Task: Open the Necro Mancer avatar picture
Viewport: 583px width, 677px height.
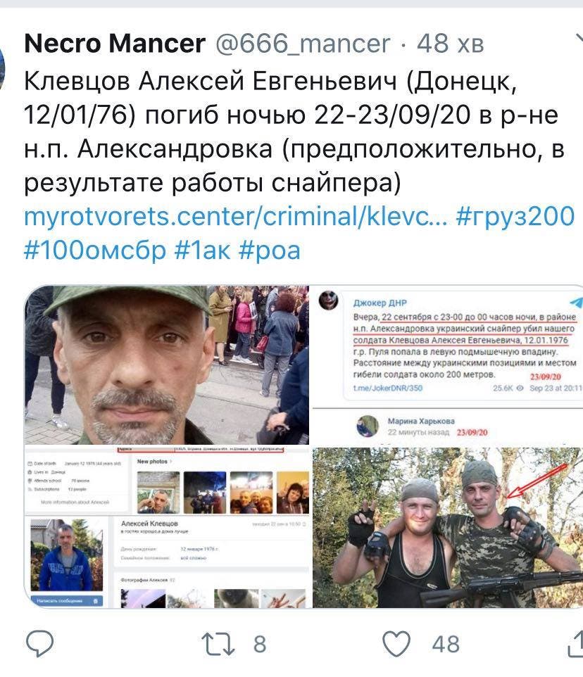Action: click(x=2, y=68)
